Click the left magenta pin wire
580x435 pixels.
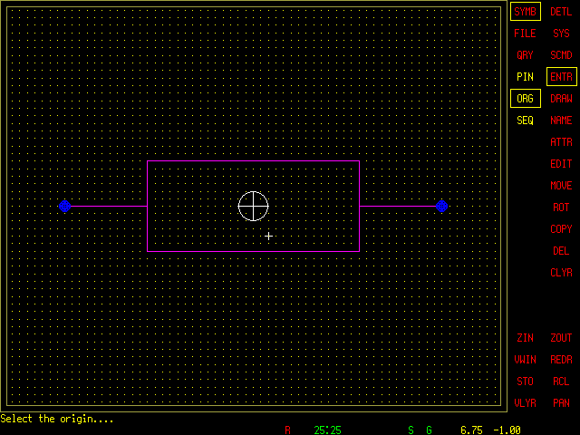pos(109,206)
